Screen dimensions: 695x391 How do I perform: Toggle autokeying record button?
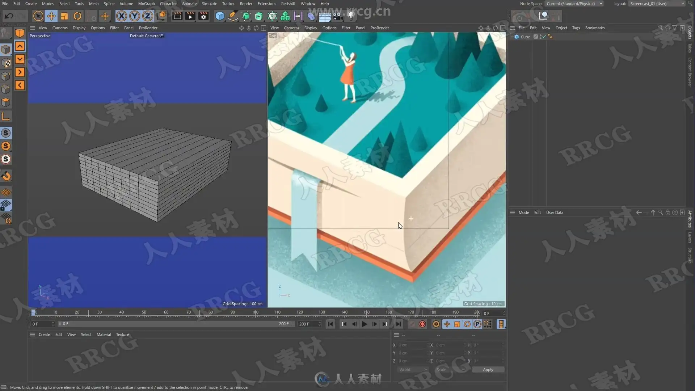pos(422,324)
